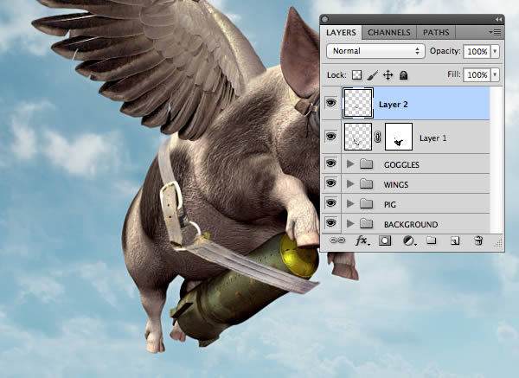Expand the PIG group
The width and height of the screenshot is (519, 378).
pyautogui.click(x=350, y=203)
